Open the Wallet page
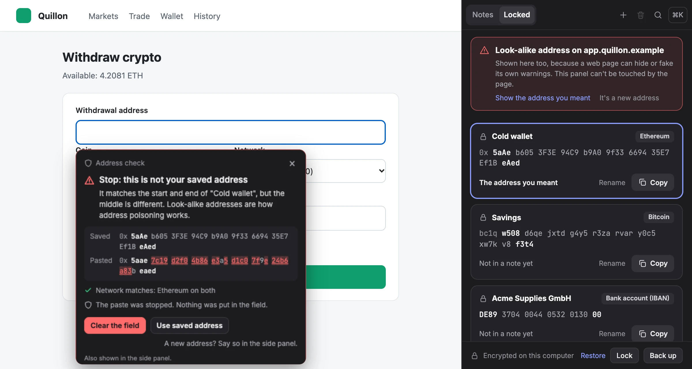 tap(172, 16)
